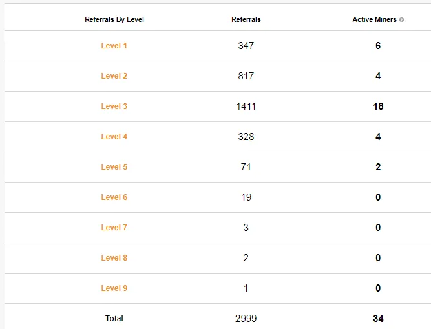Click Level 1 active miners value 6
431x329 pixels.
(378, 46)
